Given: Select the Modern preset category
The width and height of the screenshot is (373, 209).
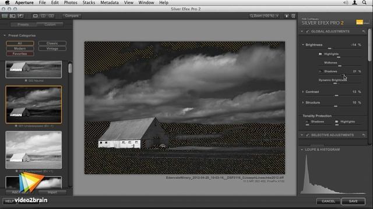Looking at the screenshot, I should pyautogui.click(x=20, y=49).
